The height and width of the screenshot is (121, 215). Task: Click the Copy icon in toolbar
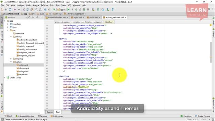[x=28, y=9]
